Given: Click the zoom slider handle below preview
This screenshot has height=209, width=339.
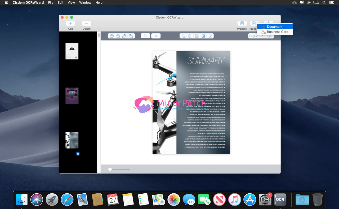Looking at the screenshot, I should 110,169.
